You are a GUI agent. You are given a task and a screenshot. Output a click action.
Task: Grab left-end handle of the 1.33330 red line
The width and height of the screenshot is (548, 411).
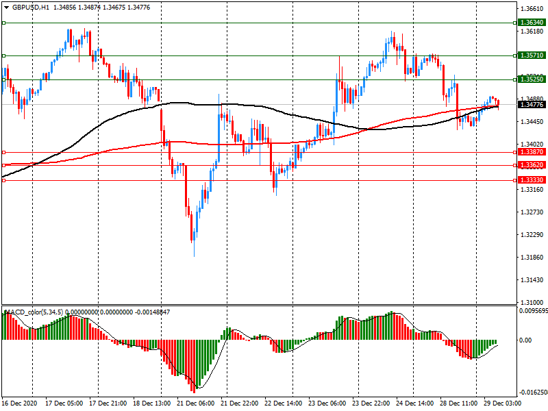click(4, 181)
